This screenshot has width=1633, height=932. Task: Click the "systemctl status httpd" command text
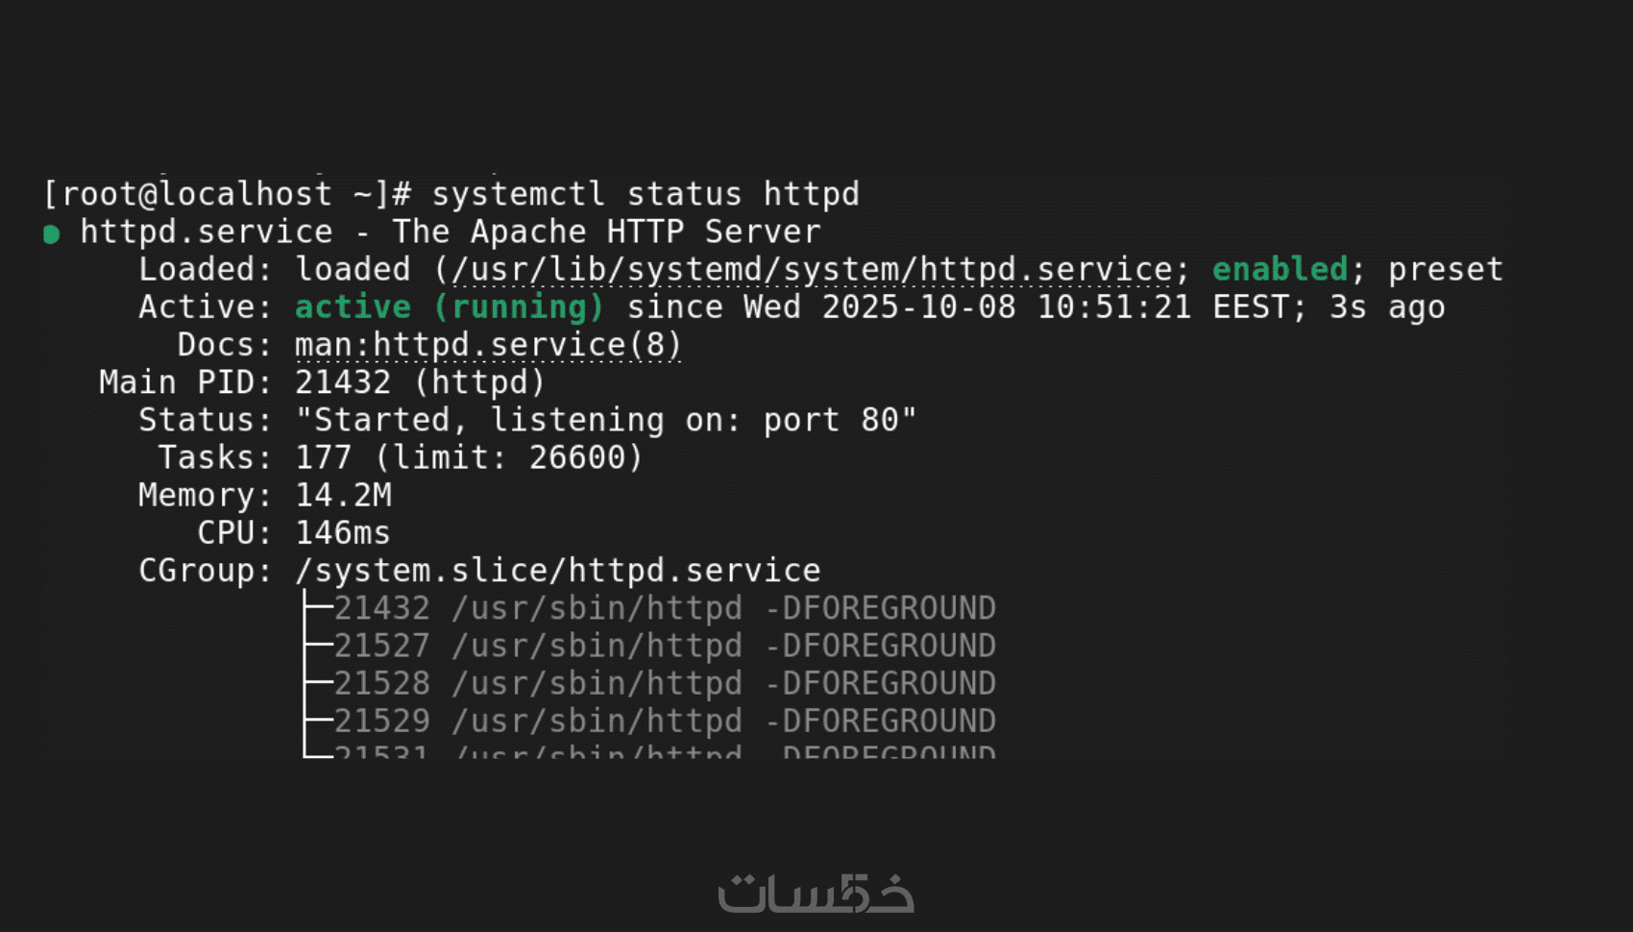[645, 194]
